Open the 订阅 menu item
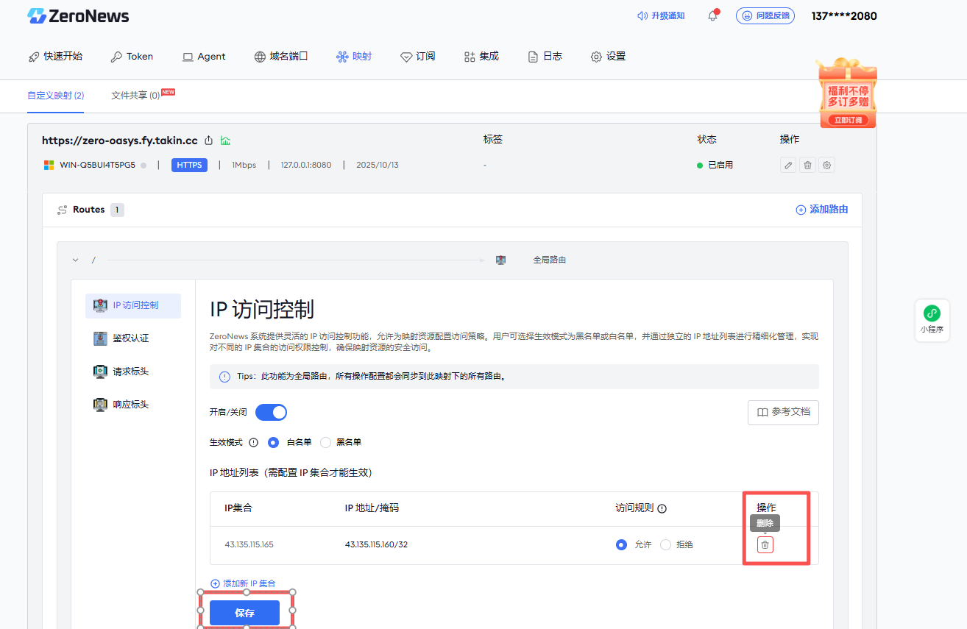This screenshot has width=967, height=629. point(418,57)
